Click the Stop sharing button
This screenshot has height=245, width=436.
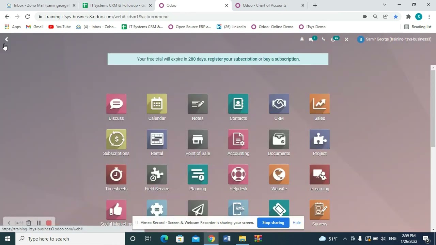point(273,223)
